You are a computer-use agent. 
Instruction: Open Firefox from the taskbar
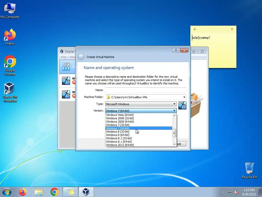[x=23, y=192]
